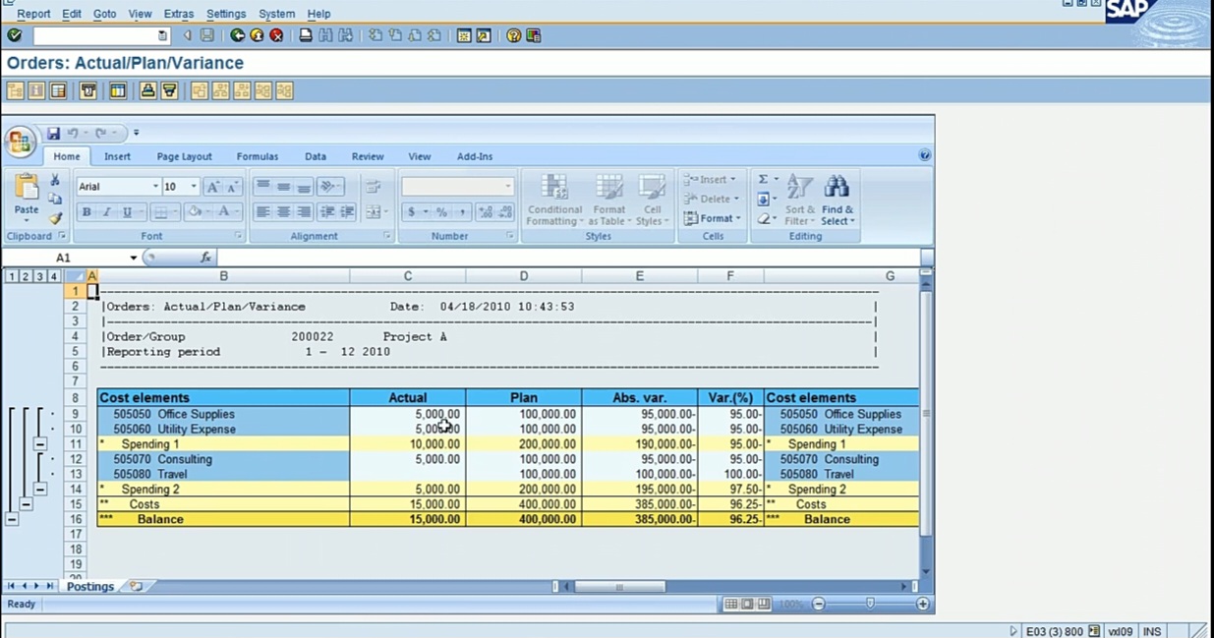Click outline level 3 button
This screenshot has height=638, width=1214.
tap(40, 276)
